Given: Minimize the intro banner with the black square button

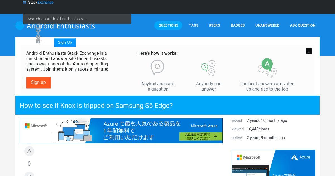Looking at the screenshot, I should point(309,51).
